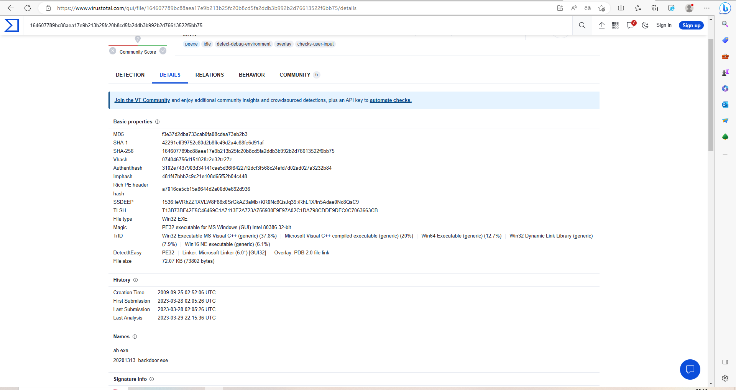This screenshot has width=736, height=390.
Task: Click the checks-user-input tag
Action: pos(315,44)
